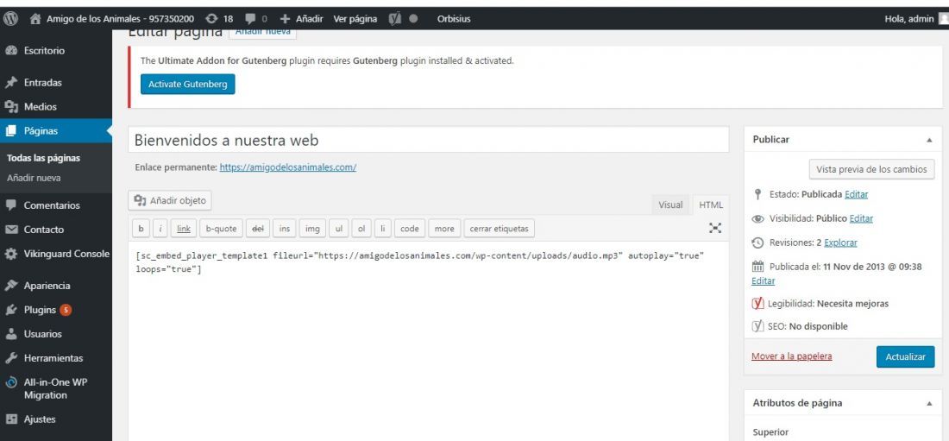
Task: Select the HTML editor tab
Action: [x=711, y=205]
